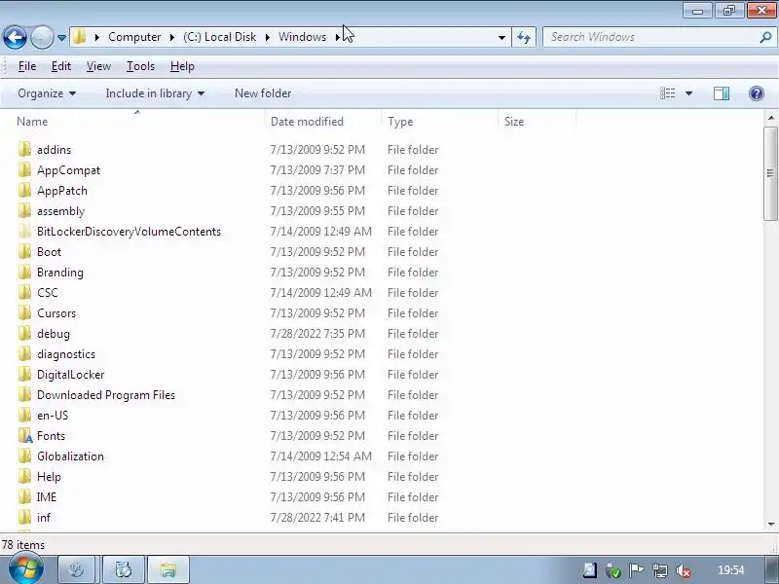This screenshot has width=779, height=584.
Task: Select the AppPatch folder icon
Action: [24, 190]
